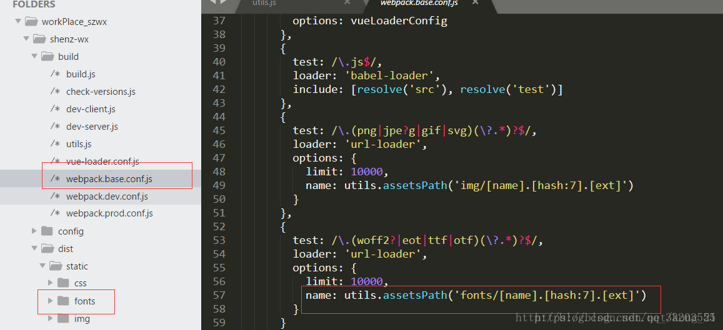Click the file icon beside sidebar utils.js
Viewport: 723px width, 330px height.
[56, 144]
